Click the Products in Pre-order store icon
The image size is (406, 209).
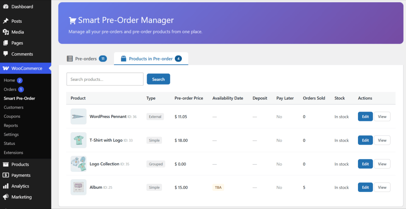pyautogui.click(x=123, y=58)
